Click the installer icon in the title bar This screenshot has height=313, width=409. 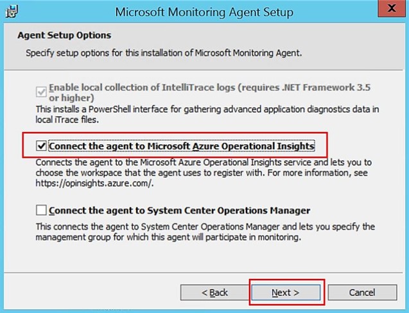pos(12,12)
